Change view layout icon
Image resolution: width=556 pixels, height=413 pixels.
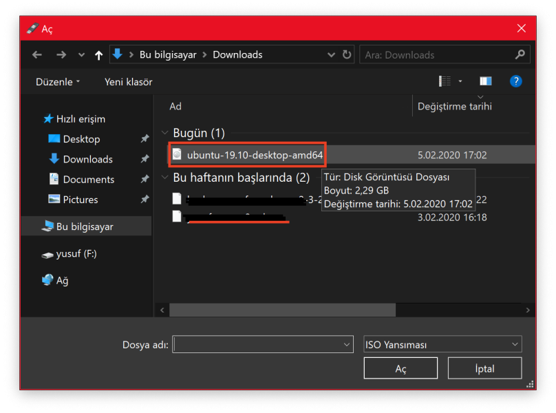tap(445, 81)
